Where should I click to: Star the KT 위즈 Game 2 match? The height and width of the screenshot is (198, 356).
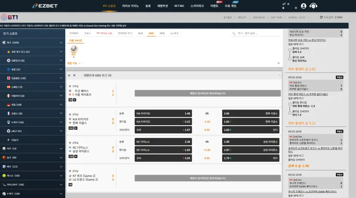[70, 171]
